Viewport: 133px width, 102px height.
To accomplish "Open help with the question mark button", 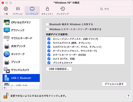I will point(128,96).
